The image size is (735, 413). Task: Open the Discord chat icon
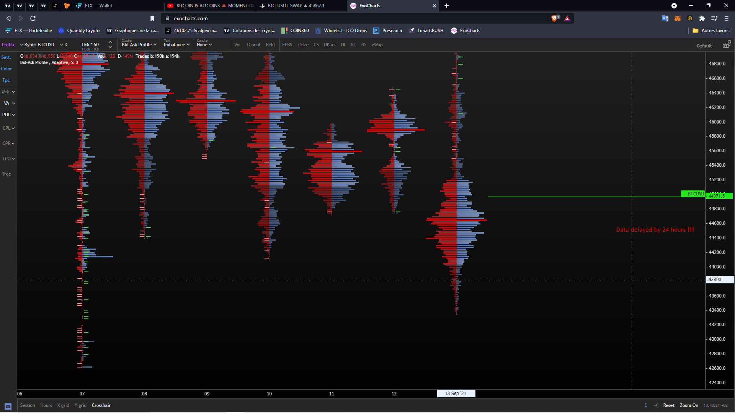8,406
